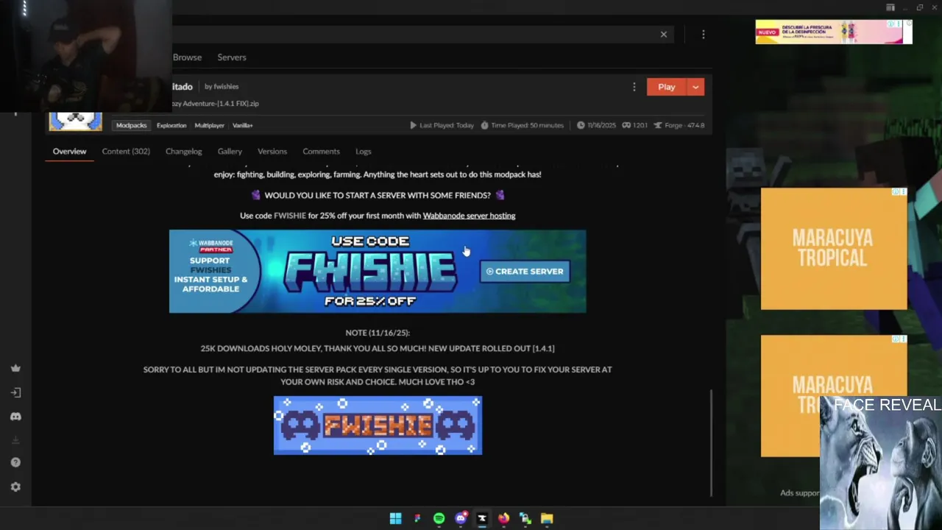This screenshot has height=530, width=942.
Task: Go to the Browse tab
Action: click(187, 57)
